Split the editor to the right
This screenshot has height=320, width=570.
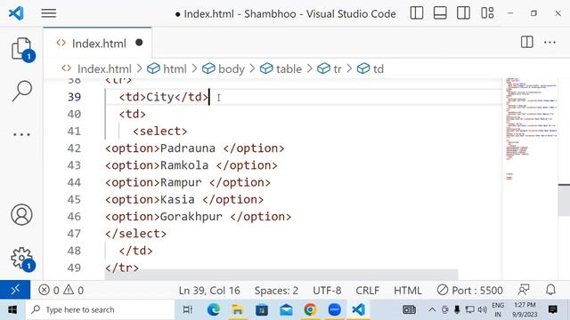click(x=526, y=43)
